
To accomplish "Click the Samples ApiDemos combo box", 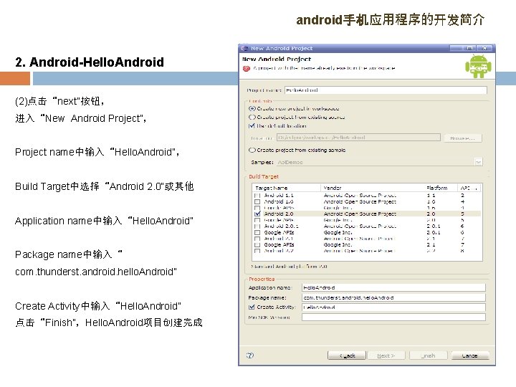I will (379, 162).
